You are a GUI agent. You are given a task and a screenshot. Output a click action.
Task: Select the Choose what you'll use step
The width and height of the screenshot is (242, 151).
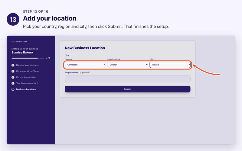tap(28, 71)
